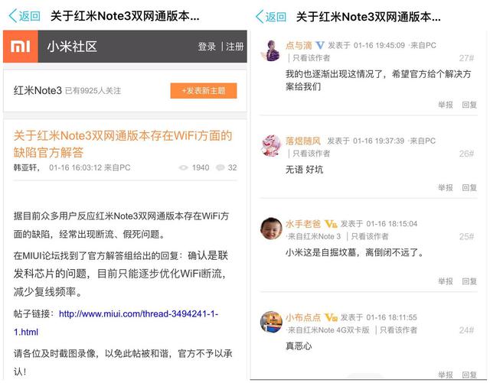
Task: Tap the back arrow on left screen
Action: [x=13, y=16]
